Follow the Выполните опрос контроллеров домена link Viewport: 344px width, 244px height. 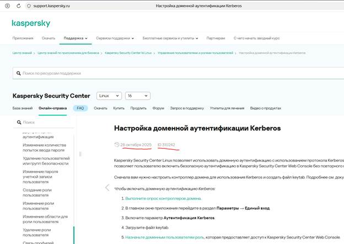point(163,198)
